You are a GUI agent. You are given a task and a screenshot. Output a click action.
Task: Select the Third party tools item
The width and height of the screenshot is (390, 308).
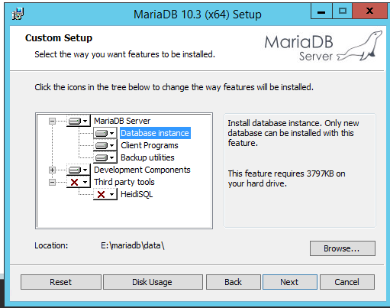(124, 182)
